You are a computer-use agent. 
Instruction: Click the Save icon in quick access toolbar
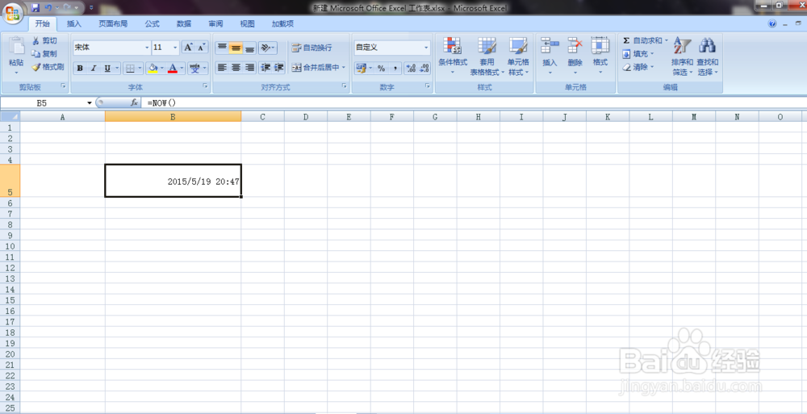point(35,8)
